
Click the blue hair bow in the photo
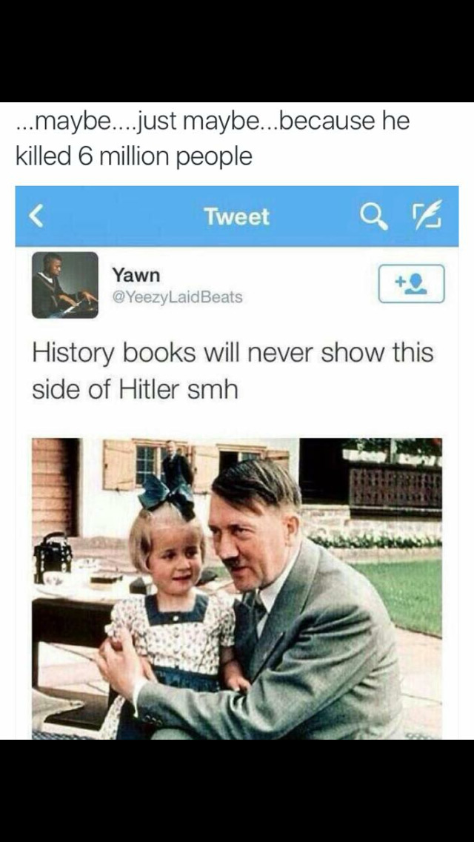click(x=167, y=495)
